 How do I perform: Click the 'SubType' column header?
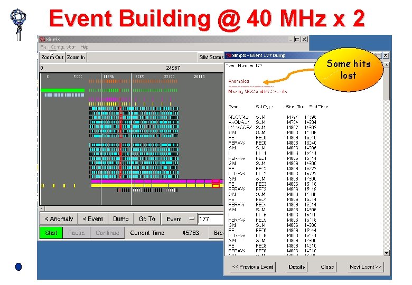tap(265, 107)
